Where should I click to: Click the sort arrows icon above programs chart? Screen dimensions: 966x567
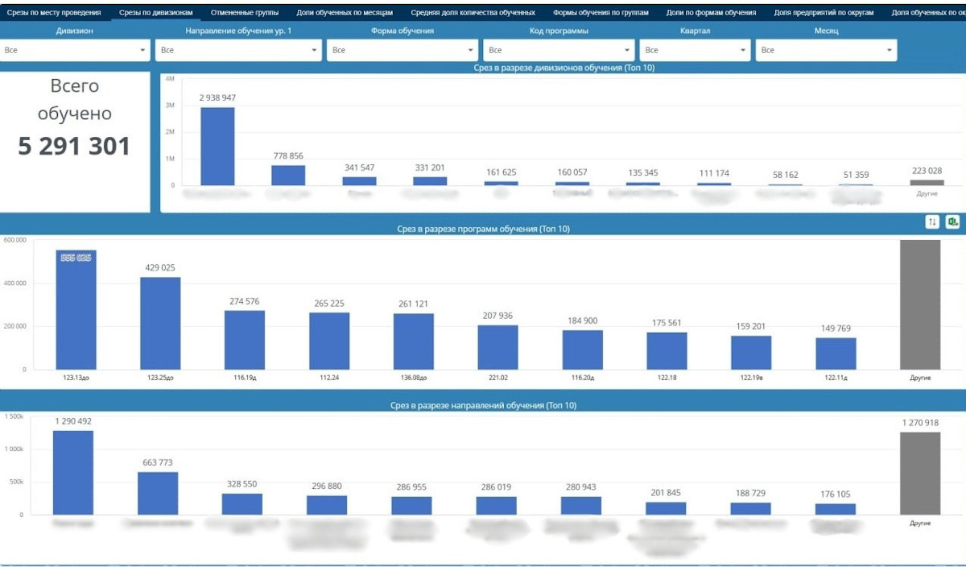(932, 222)
